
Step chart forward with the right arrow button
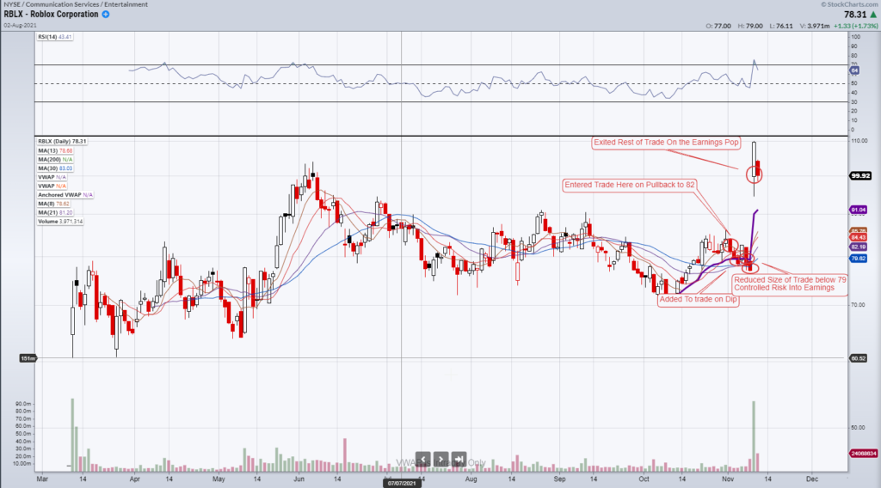pos(441,459)
